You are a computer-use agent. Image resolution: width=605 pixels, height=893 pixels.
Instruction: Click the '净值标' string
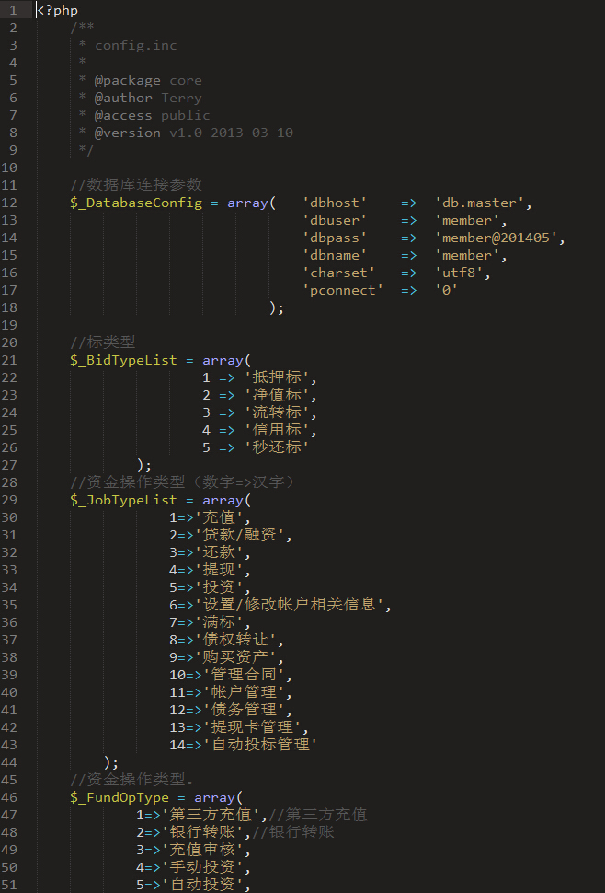(277, 395)
